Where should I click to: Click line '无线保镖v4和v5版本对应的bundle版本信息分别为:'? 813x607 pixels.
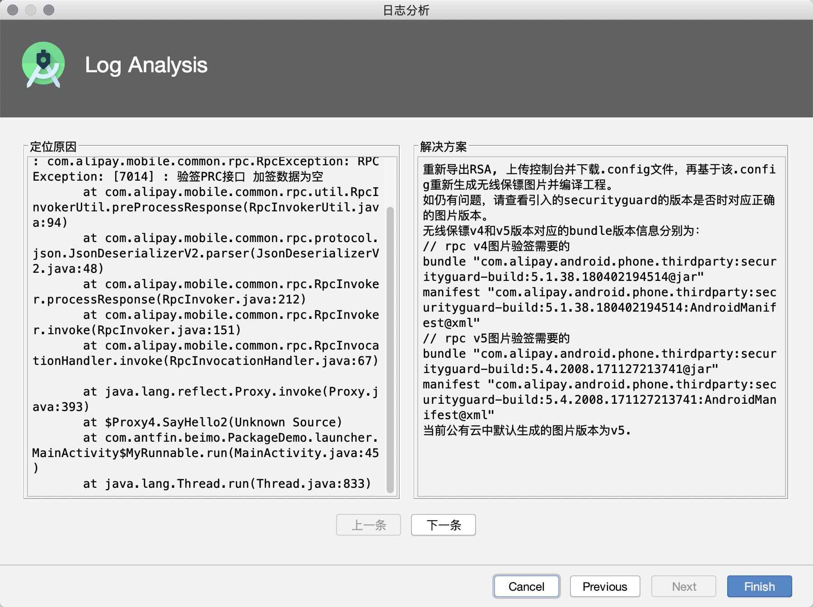point(561,231)
